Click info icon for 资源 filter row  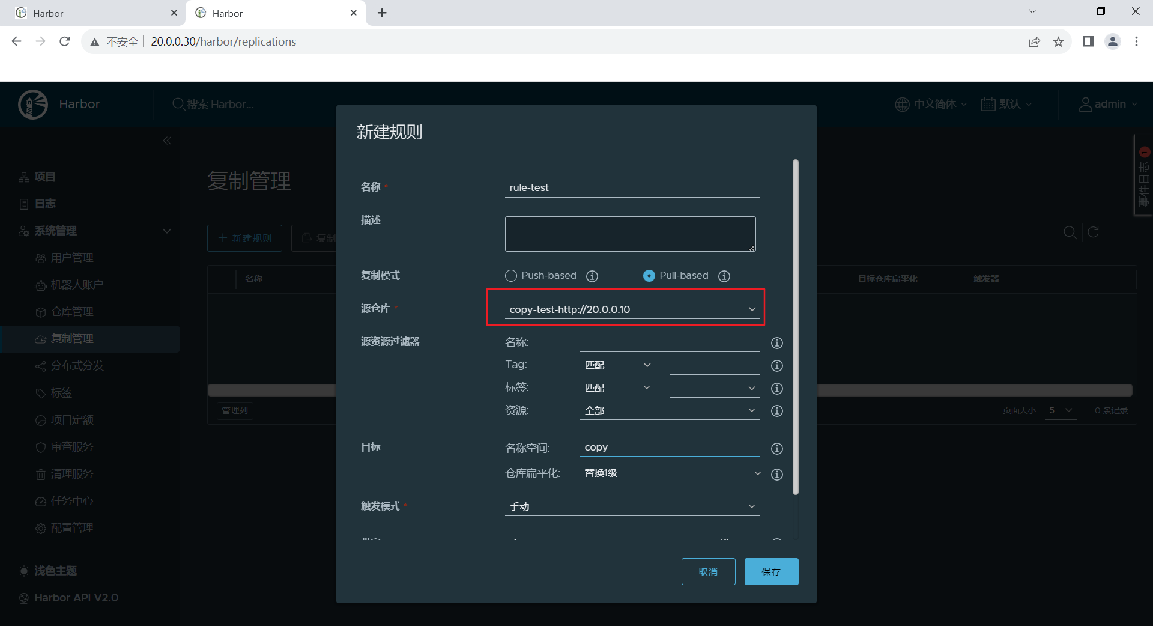[x=777, y=411]
